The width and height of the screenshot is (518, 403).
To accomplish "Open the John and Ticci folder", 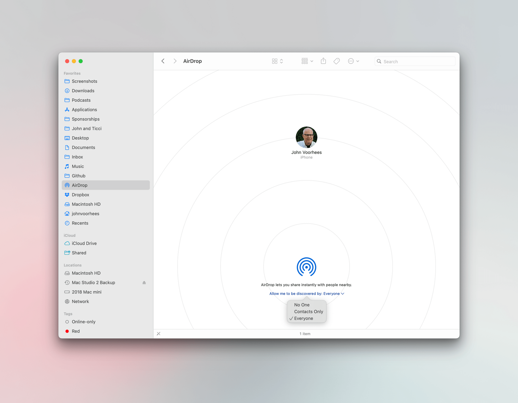I will point(106,128).
